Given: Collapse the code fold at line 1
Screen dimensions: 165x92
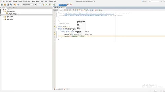Looking at the screenshot, I should 57,12.
